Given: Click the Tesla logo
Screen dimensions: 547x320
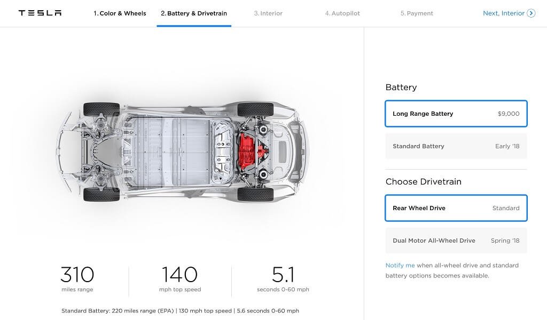Looking at the screenshot, I should pyautogui.click(x=40, y=13).
